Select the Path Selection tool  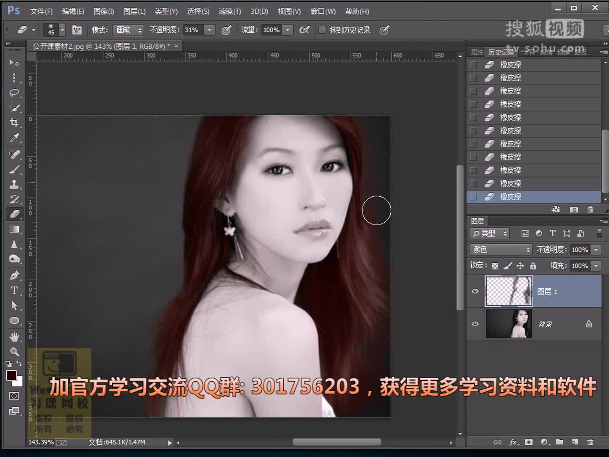click(14, 306)
